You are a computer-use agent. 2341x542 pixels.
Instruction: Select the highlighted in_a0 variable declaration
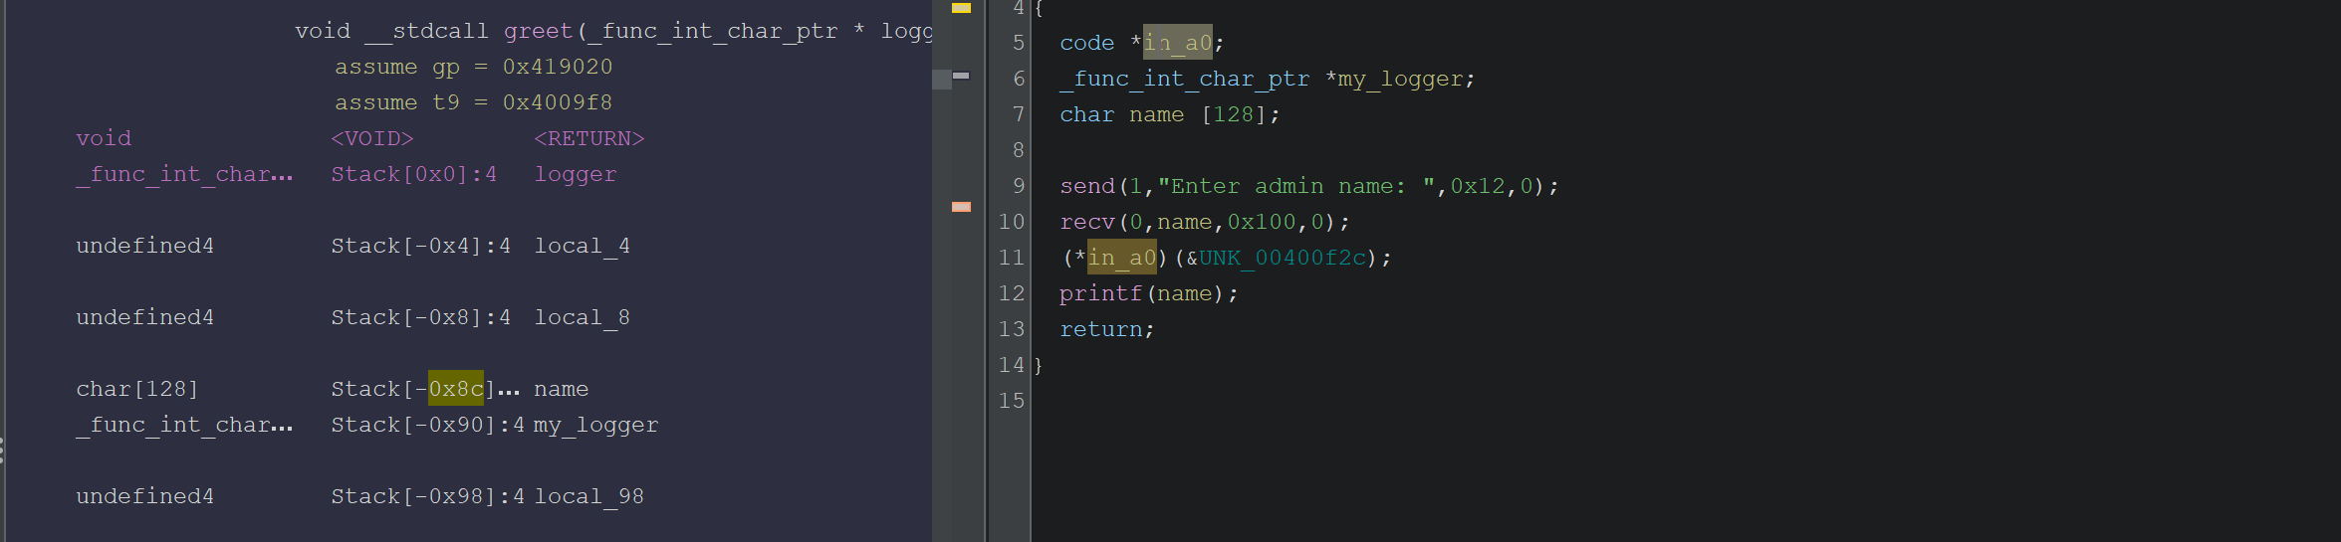[1177, 43]
